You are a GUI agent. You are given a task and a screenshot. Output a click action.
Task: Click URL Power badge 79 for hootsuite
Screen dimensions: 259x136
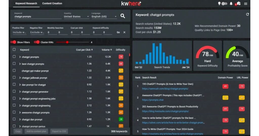pyautogui.click(x=242, y=109)
